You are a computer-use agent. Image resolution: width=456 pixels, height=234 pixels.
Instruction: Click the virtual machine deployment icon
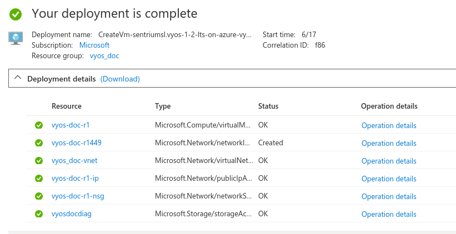pyautogui.click(x=16, y=37)
